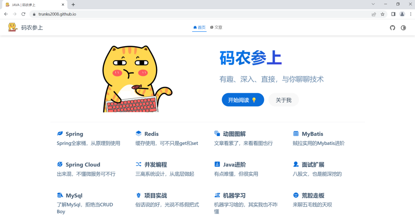415x218 pixels.
Task: Click the 并发编程 shuffle icon
Action: (x=138, y=164)
